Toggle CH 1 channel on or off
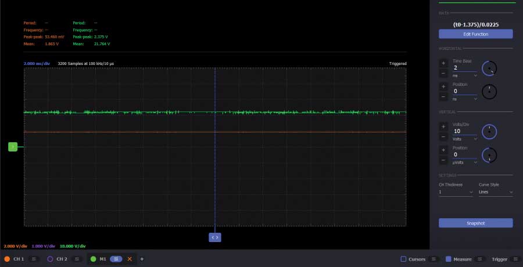This screenshot has width=523, height=267. [8, 259]
